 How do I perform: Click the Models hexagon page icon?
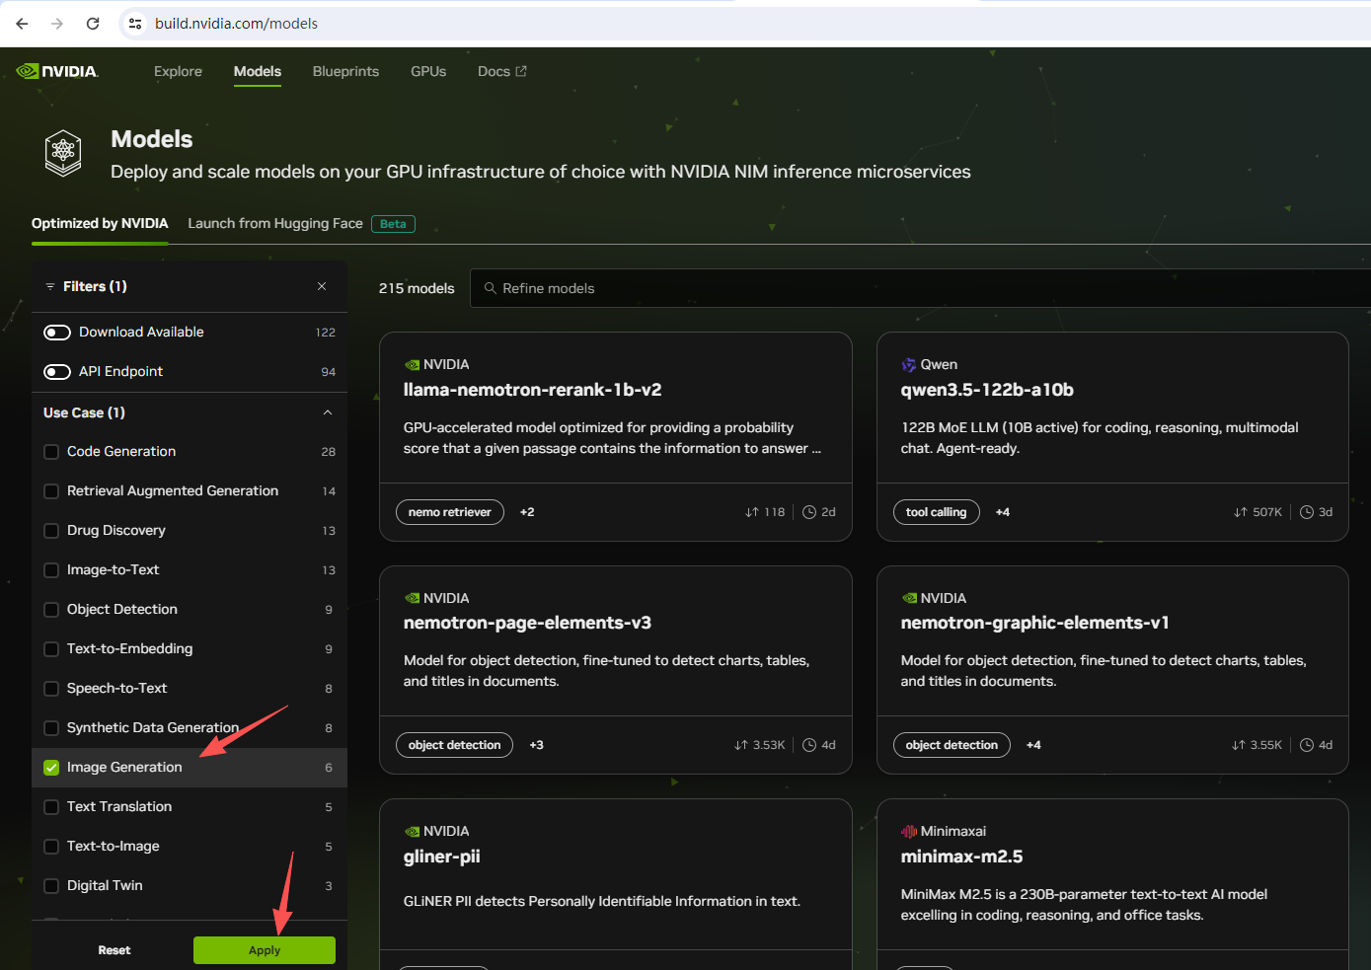click(x=63, y=153)
